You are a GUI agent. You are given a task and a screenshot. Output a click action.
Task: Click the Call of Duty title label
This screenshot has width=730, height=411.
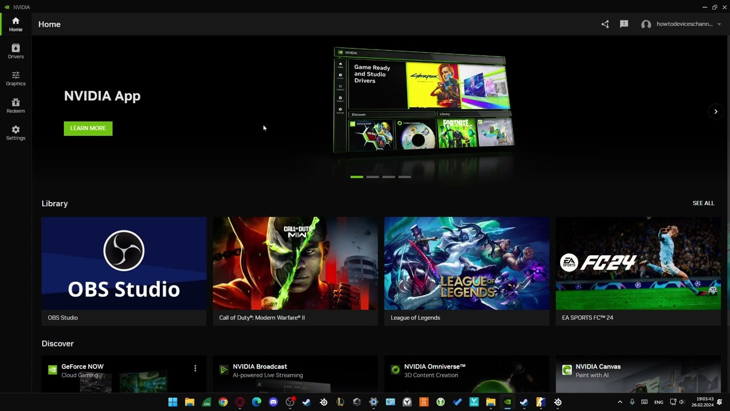(x=262, y=317)
